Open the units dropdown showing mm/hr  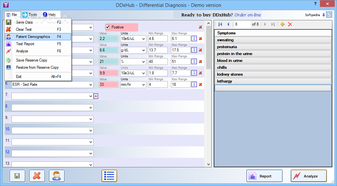pos(144,85)
